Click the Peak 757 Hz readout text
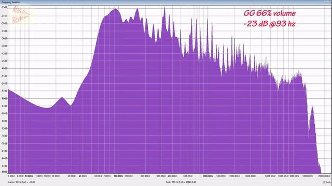The height and width of the screenshot is (186, 332). [x=181, y=182]
